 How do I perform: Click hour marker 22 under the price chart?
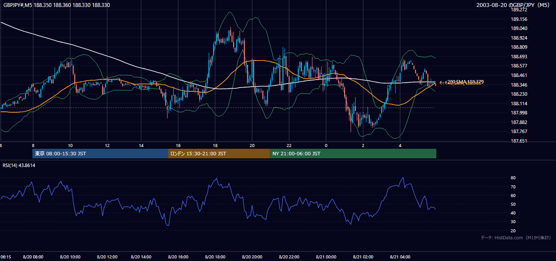click(289, 145)
